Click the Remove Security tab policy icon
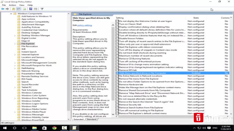The height and width of the screenshot is (131, 234). pyautogui.click(x=117, y=105)
